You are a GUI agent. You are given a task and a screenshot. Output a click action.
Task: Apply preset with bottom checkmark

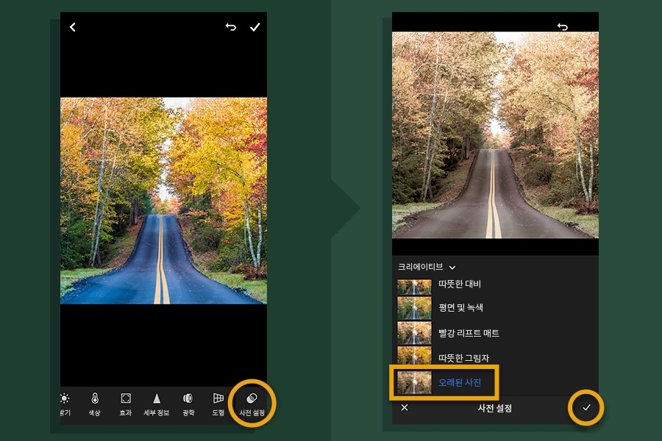(x=586, y=408)
